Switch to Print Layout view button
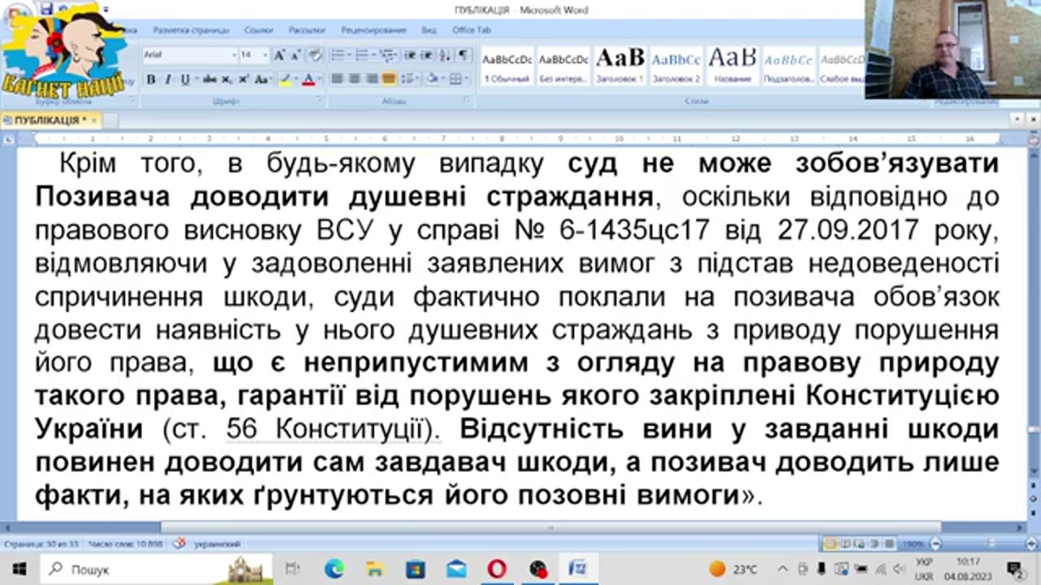Viewport: 1041px width, 585px height. (830, 544)
